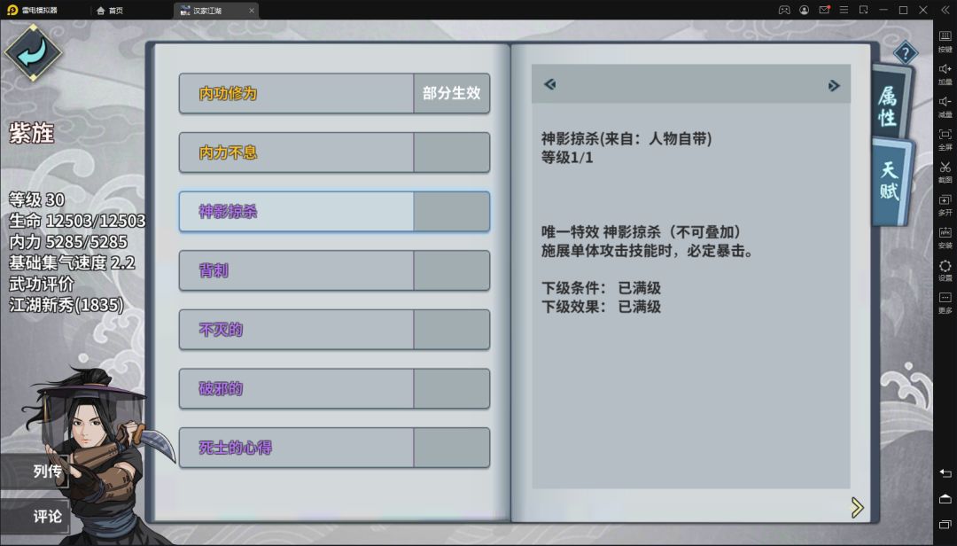
Task: Select the 死士的心得 skill row
Action: coord(334,448)
